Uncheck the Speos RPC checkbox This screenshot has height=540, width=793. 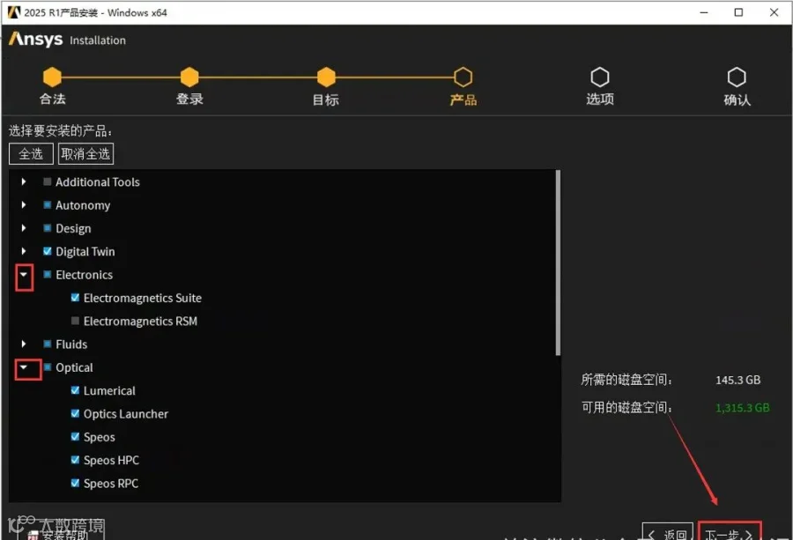75,484
